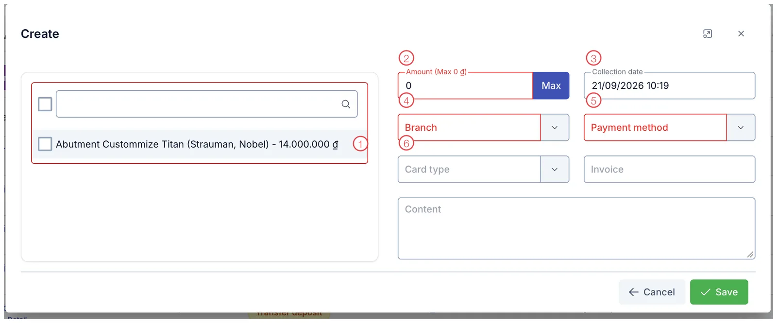Focus the Amount input field
Image resolution: width=777 pixels, height=323 pixels.
pyautogui.click(x=466, y=85)
